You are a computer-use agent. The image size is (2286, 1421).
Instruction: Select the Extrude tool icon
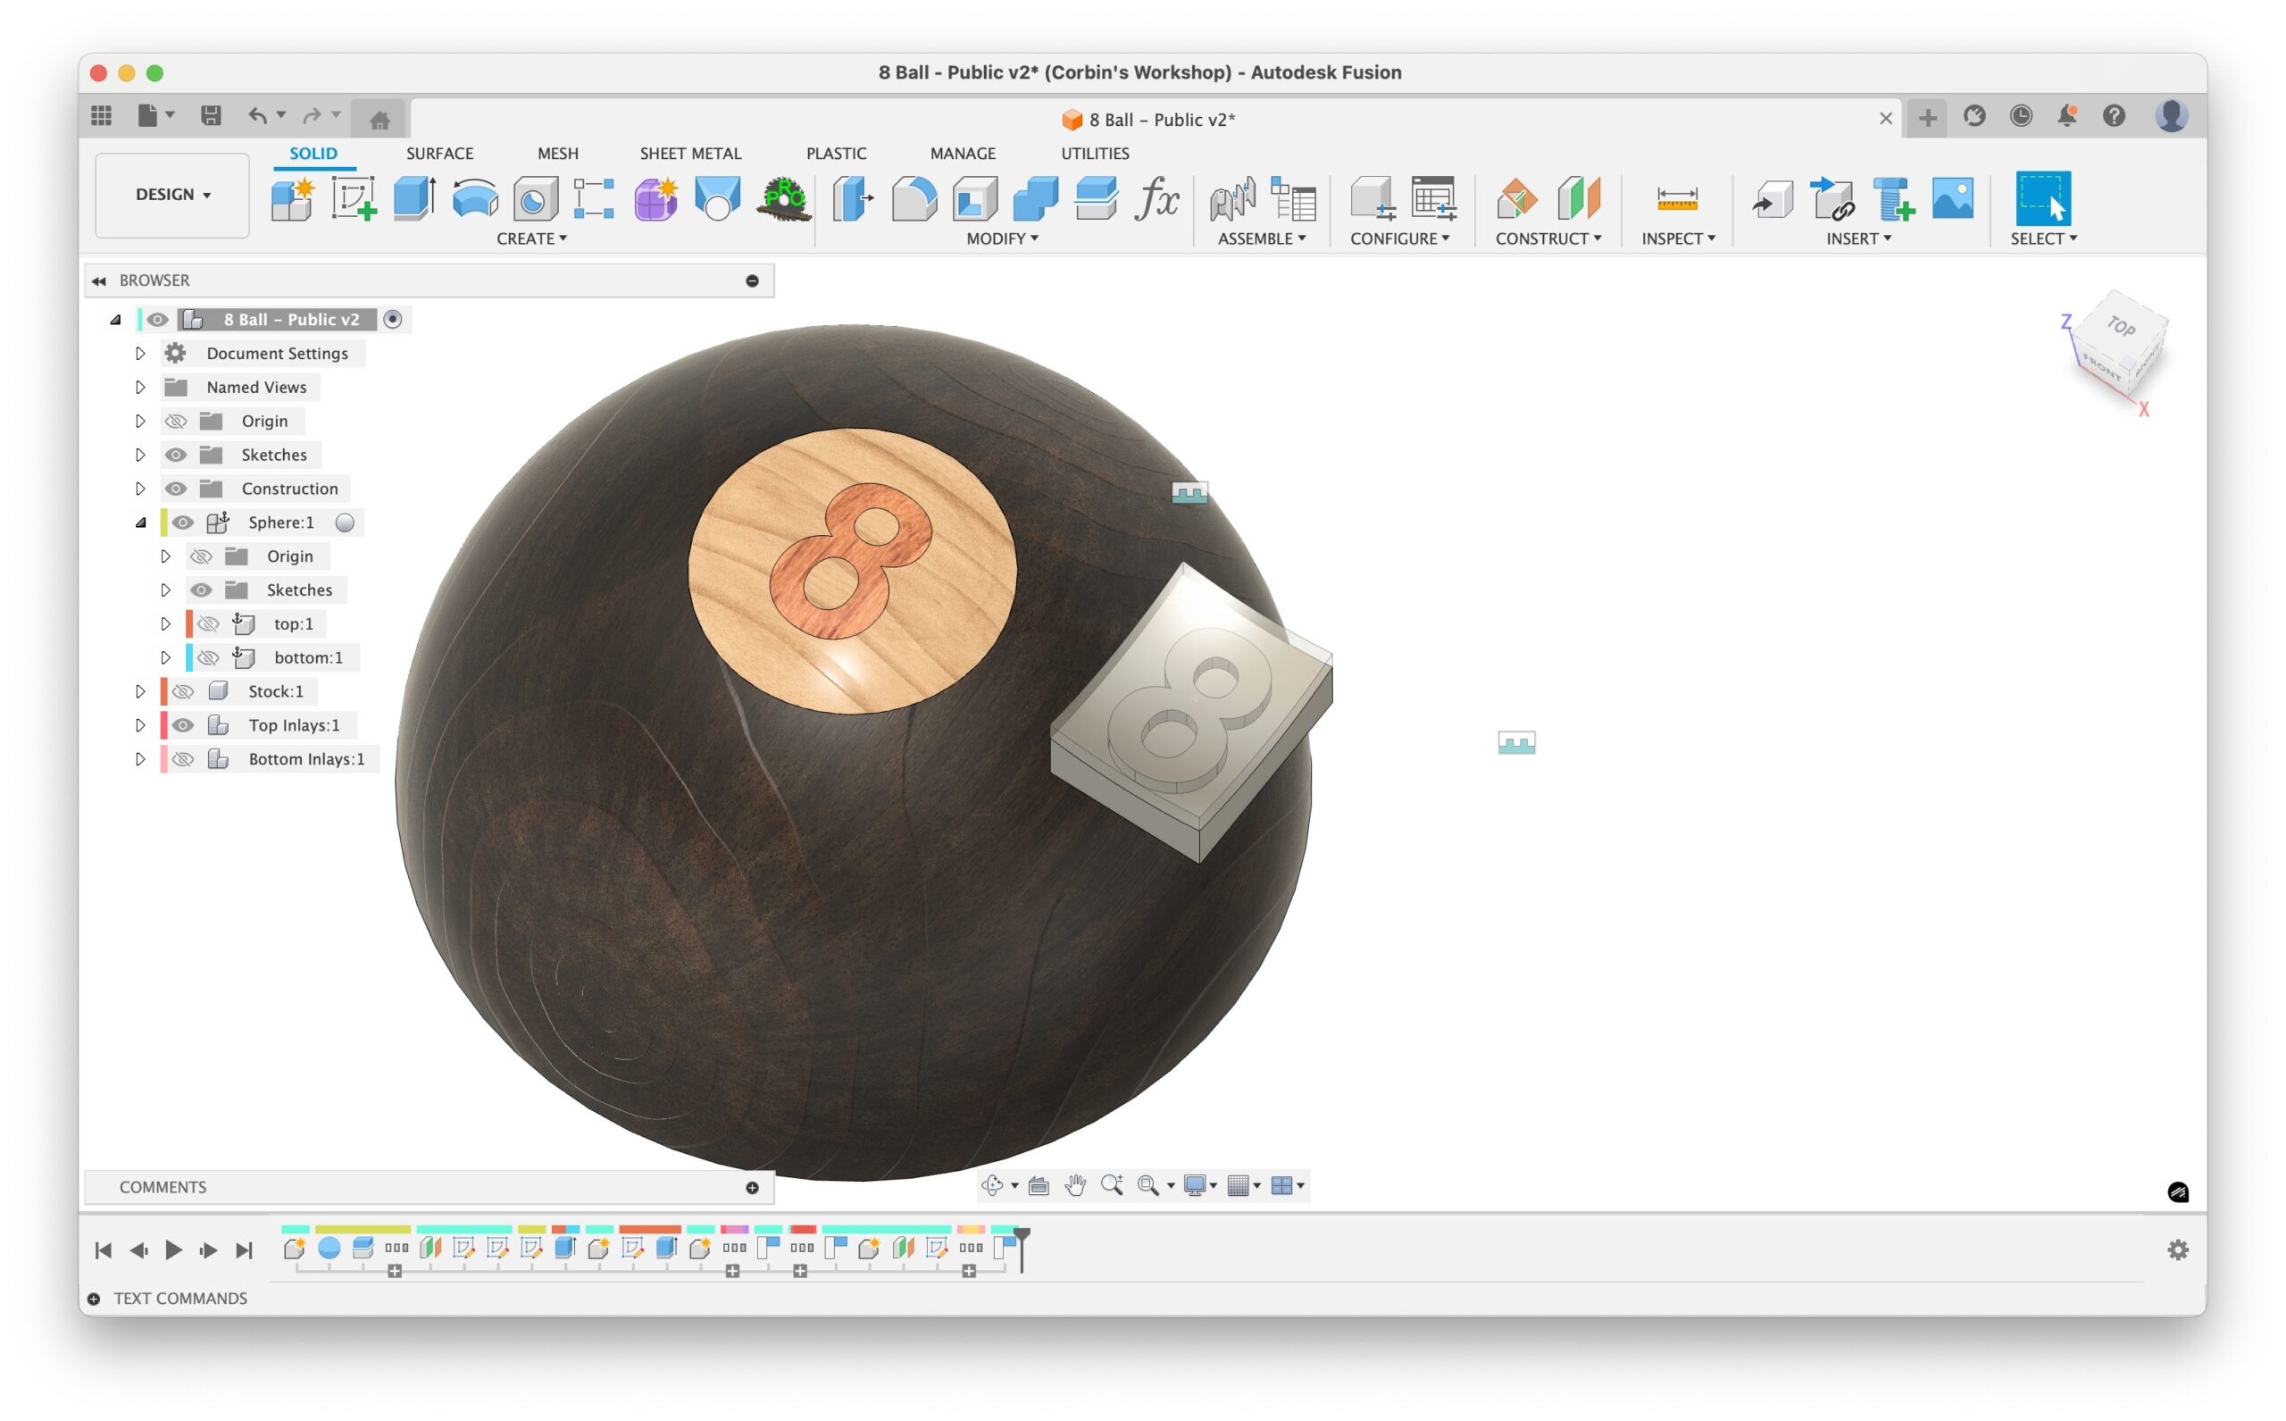point(413,198)
